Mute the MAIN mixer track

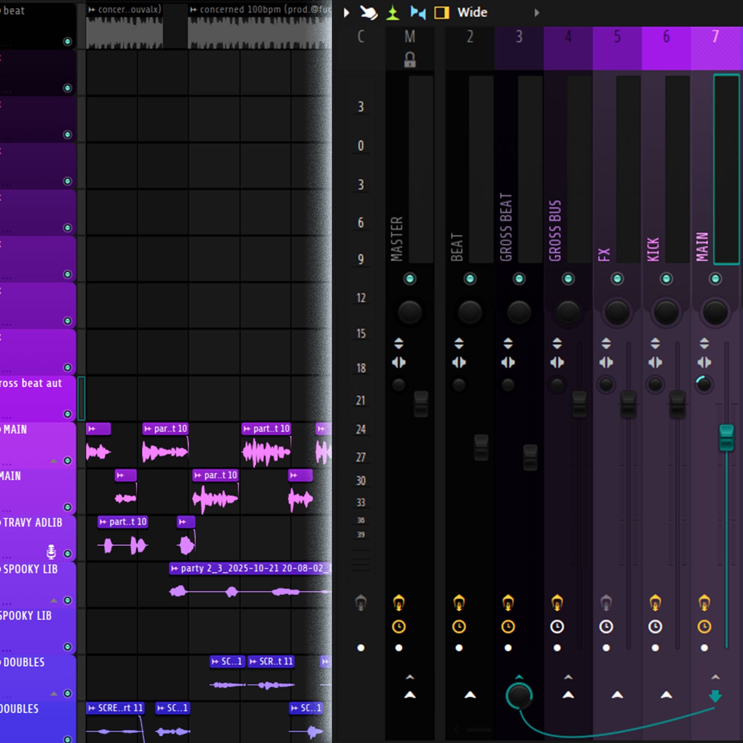tap(715, 279)
